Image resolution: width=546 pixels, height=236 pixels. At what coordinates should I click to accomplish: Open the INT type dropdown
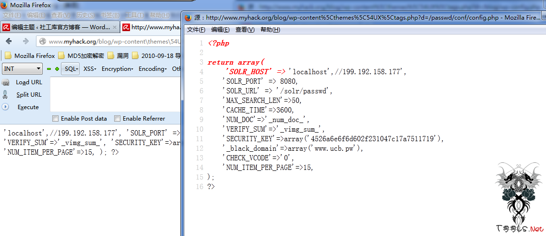22,69
